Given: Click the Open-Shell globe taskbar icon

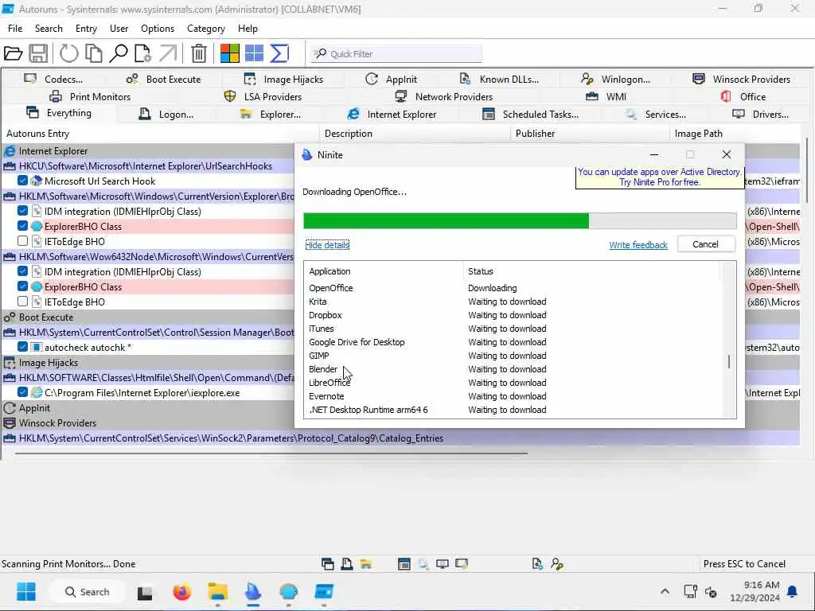Looking at the screenshot, I should tap(288, 592).
